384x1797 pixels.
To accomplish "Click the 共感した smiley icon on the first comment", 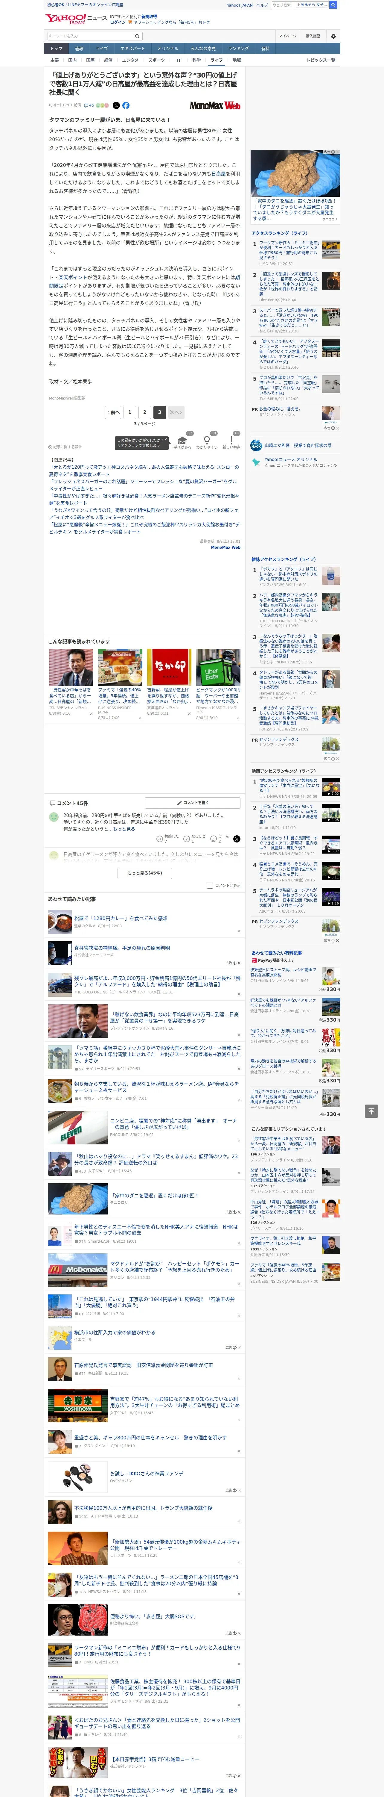I will (x=160, y=839).
